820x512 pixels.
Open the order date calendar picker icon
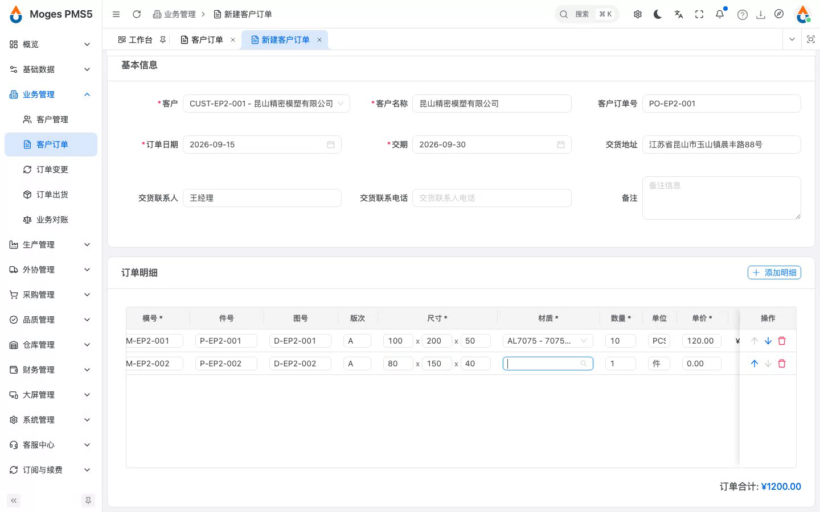(331, 144)
